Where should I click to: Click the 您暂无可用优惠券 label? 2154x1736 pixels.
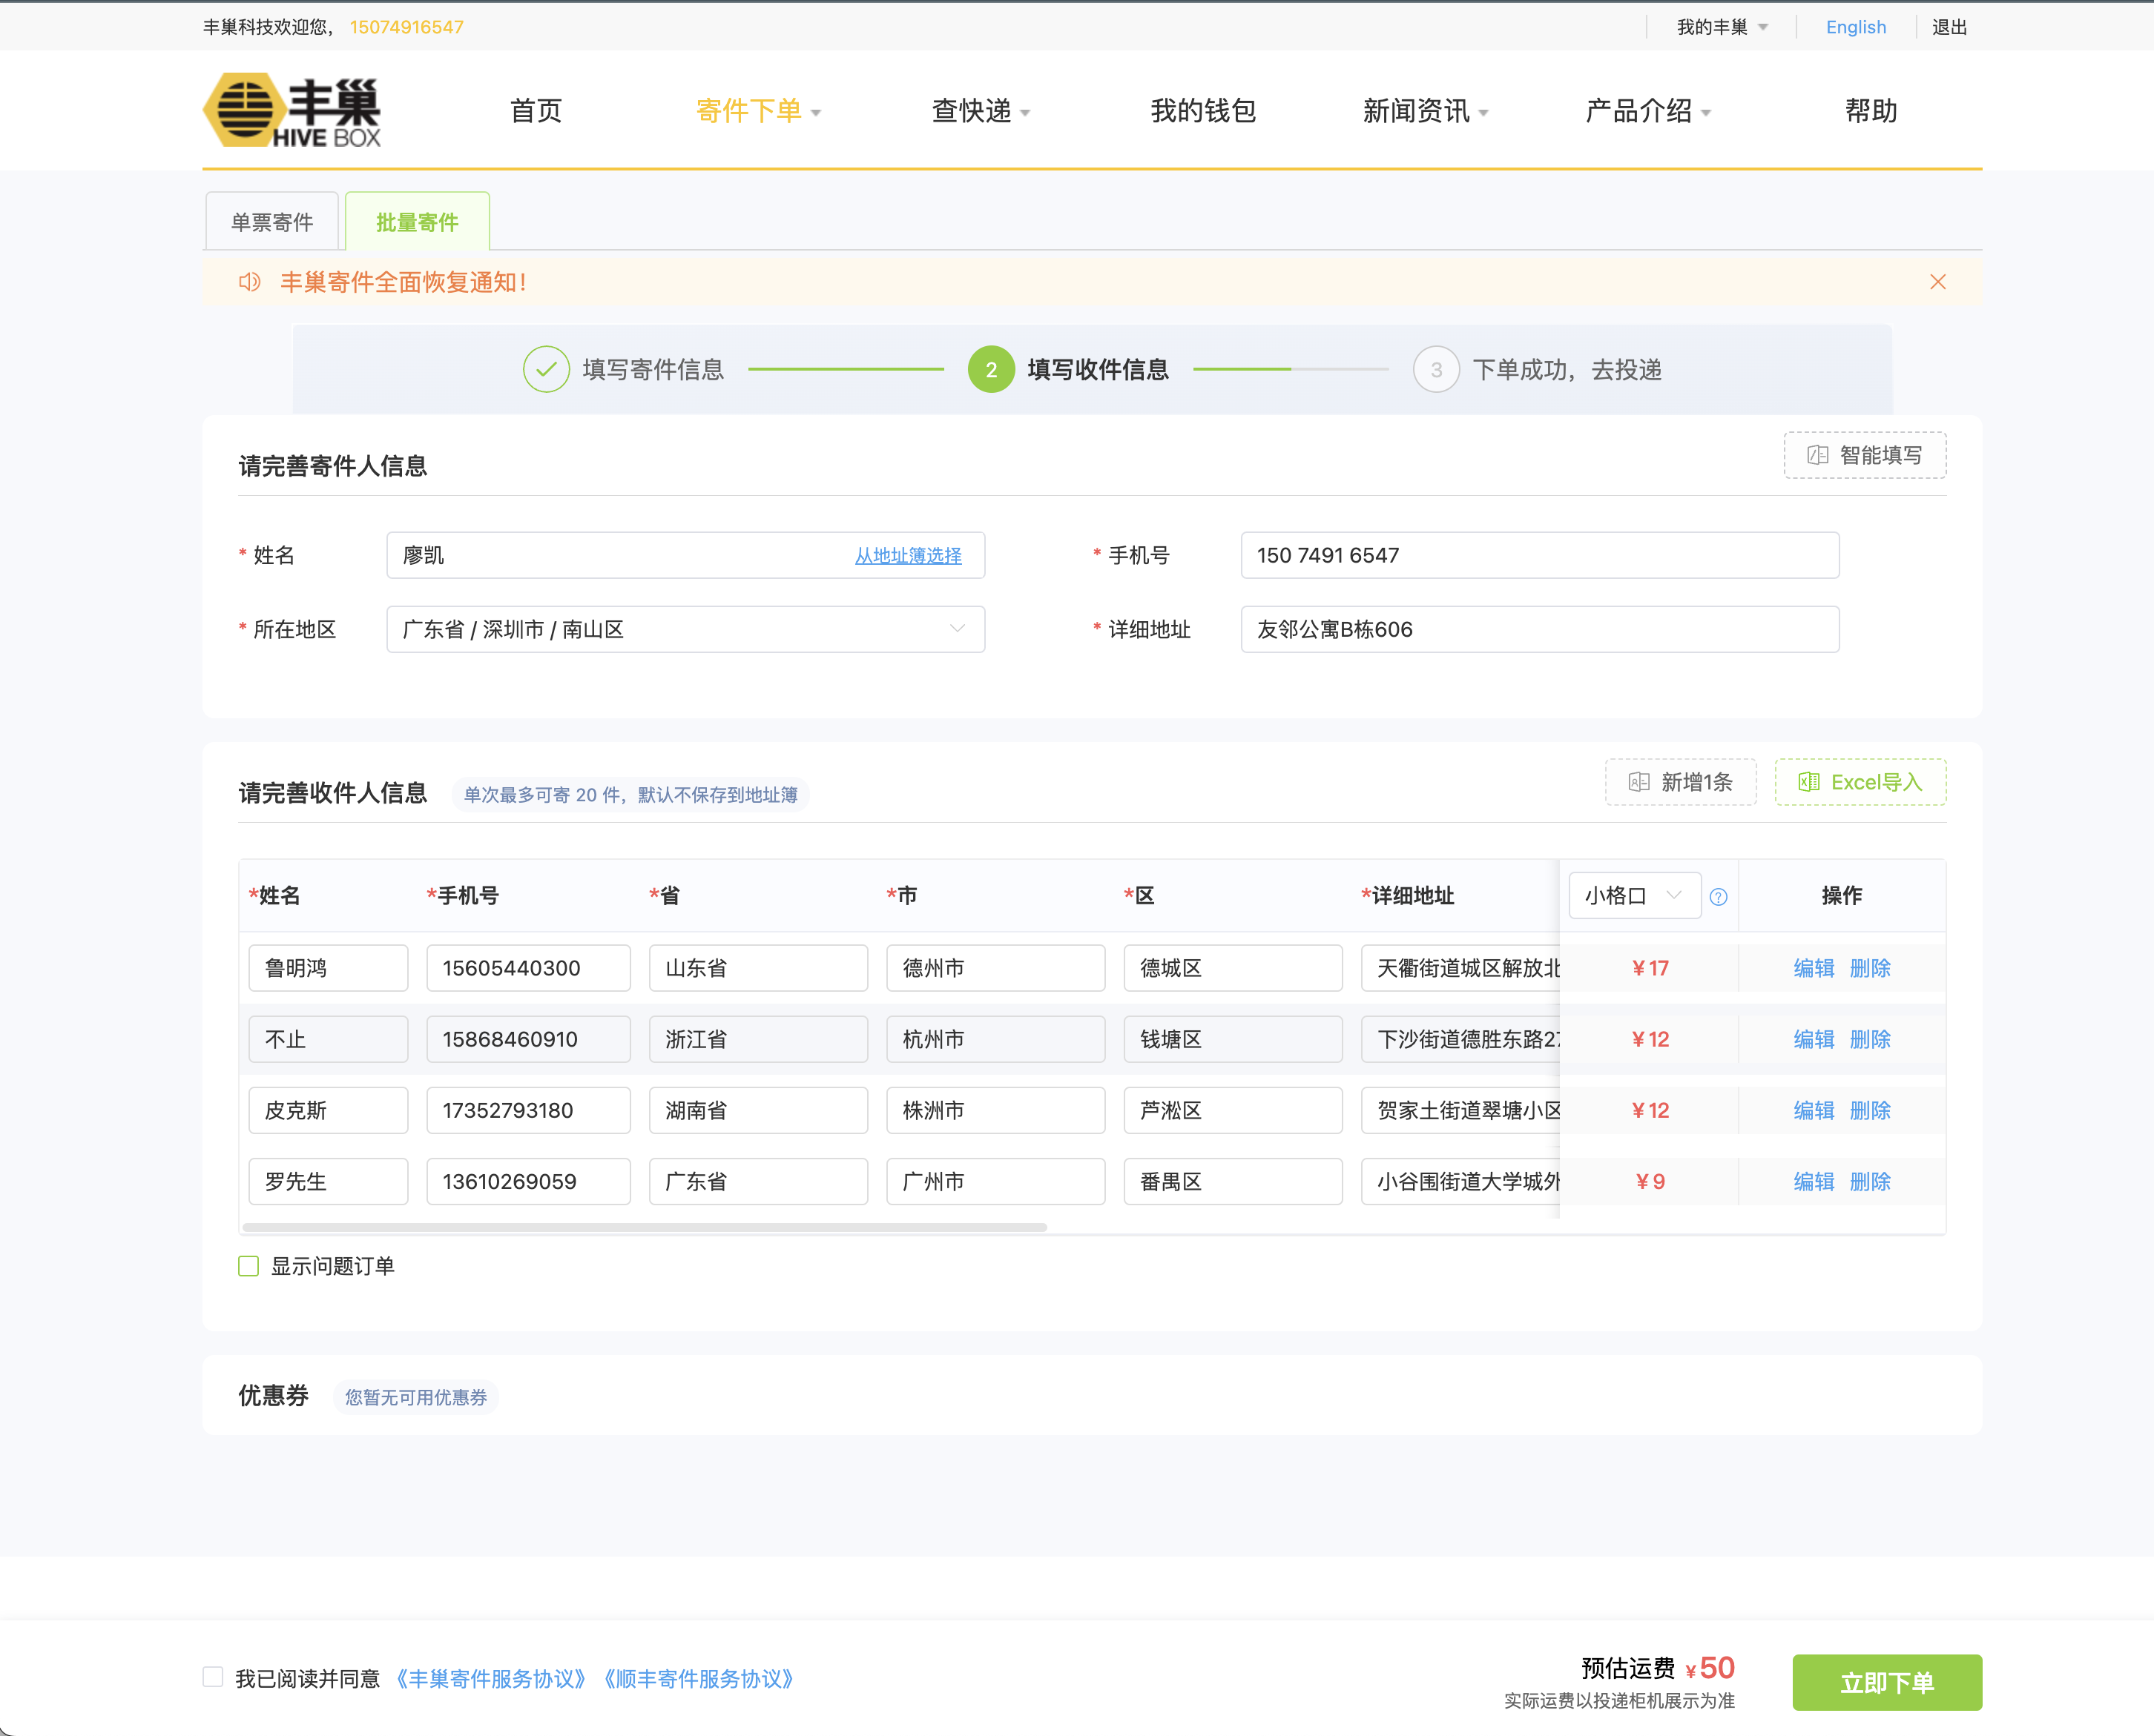tap(415, 1397)
